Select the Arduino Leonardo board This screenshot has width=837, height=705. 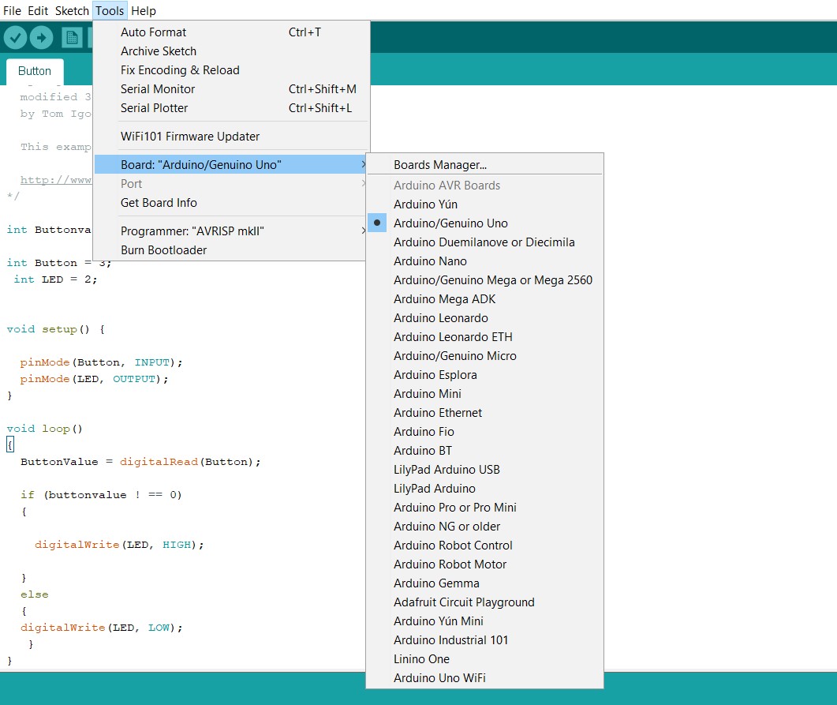click(x=484, y=318)
